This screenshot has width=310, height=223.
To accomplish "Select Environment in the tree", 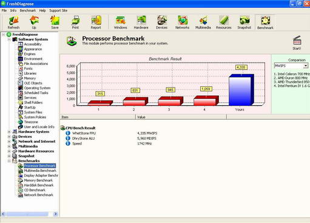I will (x=33, y=59).
